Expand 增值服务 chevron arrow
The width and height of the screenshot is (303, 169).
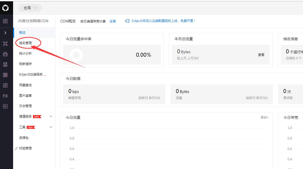[x=51, y=116]
